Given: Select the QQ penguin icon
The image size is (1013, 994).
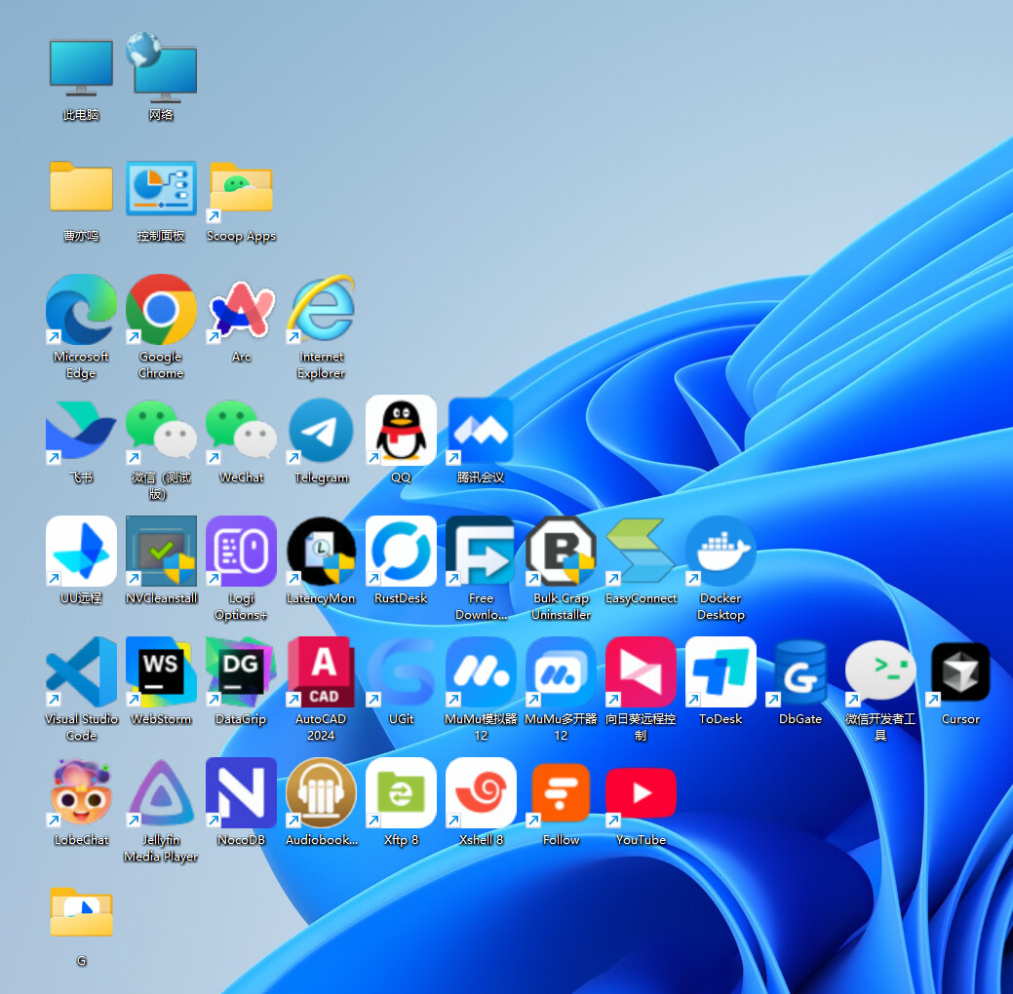Looking at the screenshot, I should pyautogui.click(x=401, y=431).
